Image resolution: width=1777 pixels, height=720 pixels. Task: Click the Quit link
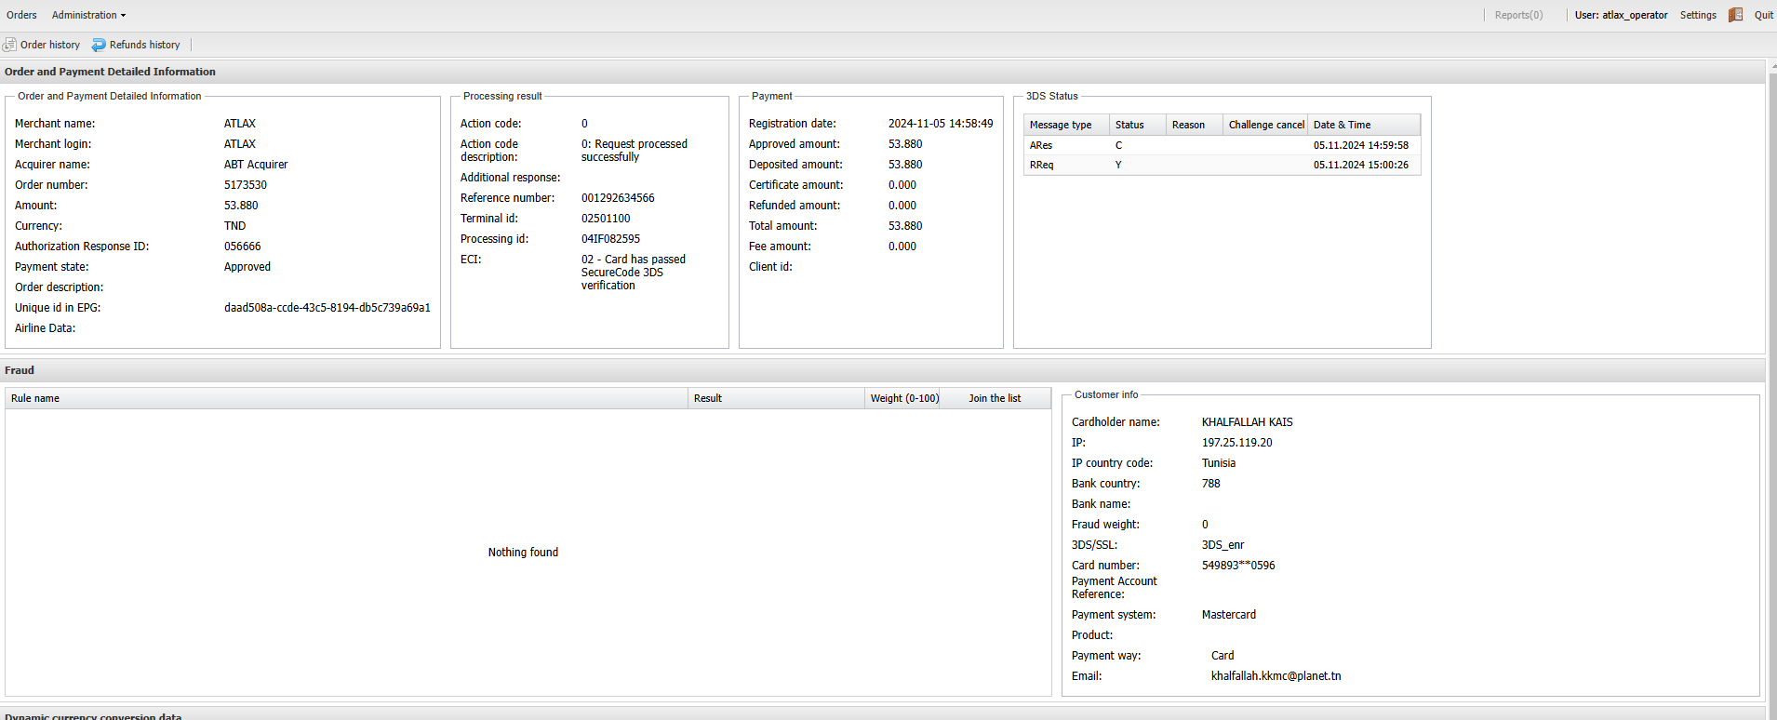(1763, 15)
